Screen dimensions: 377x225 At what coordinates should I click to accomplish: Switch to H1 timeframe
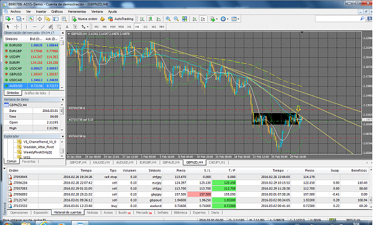(x=129, y=26)
